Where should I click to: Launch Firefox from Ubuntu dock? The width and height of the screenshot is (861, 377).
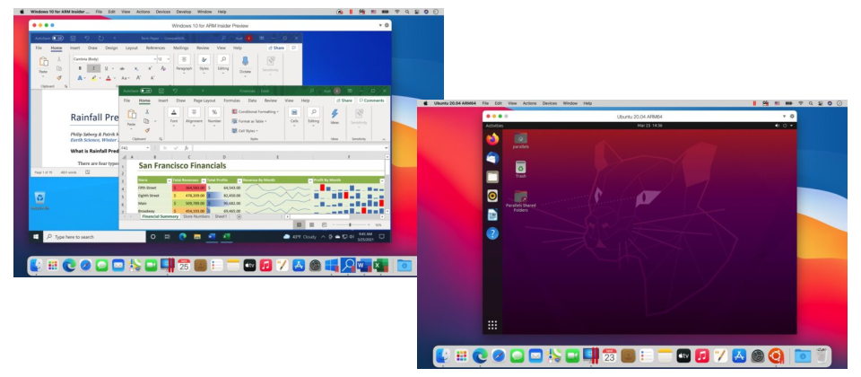click(x=492, y=138)
